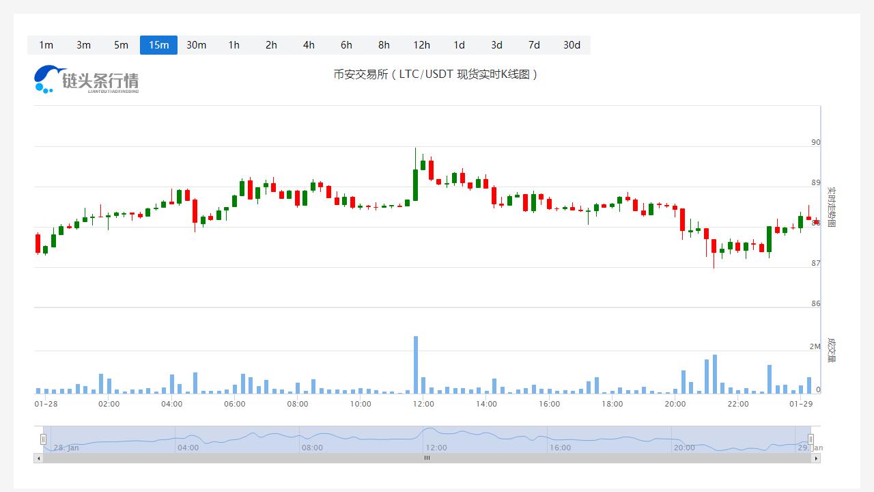This screenshot has width=874, height=492.
Task: Switch to the 5m interval
Action: tap(121, 45)
